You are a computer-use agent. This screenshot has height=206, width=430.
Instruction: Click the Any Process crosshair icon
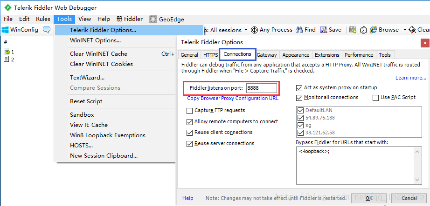(x=254, y=30)
